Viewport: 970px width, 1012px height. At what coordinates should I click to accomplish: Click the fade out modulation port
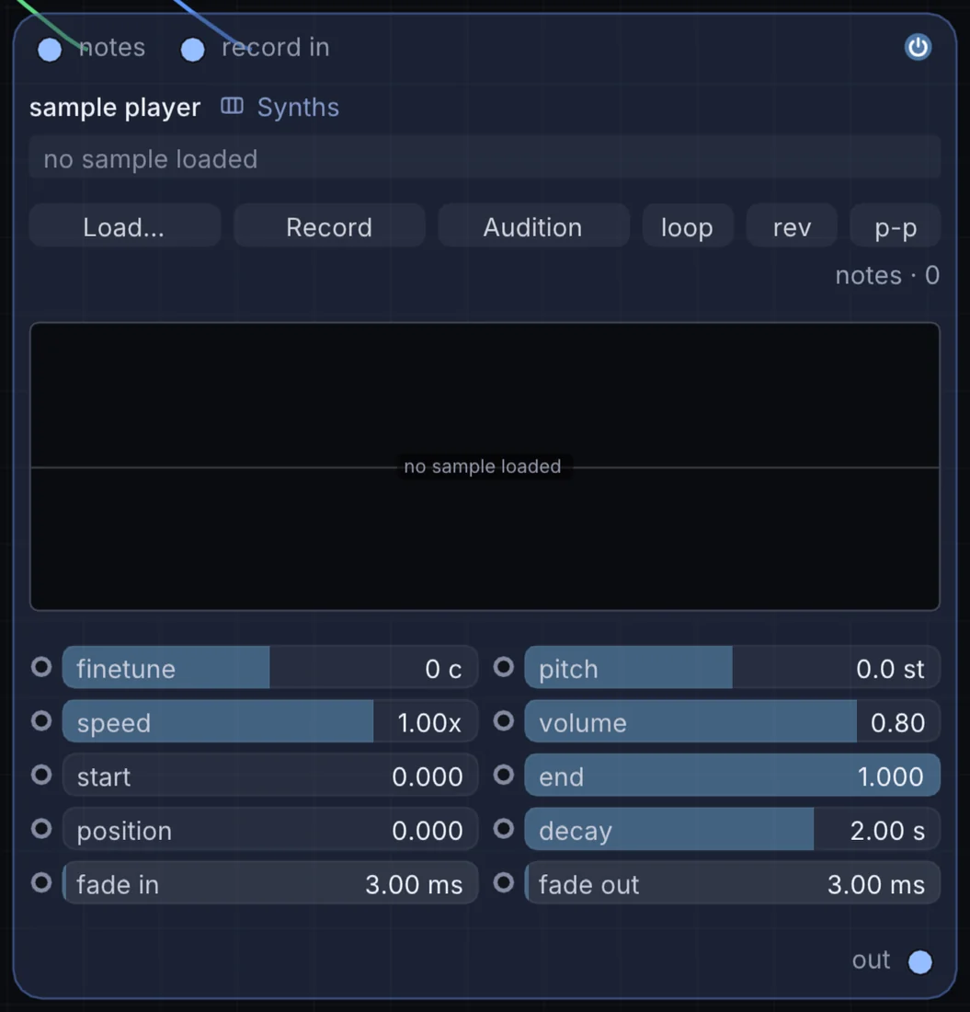[x=504, y=882]
